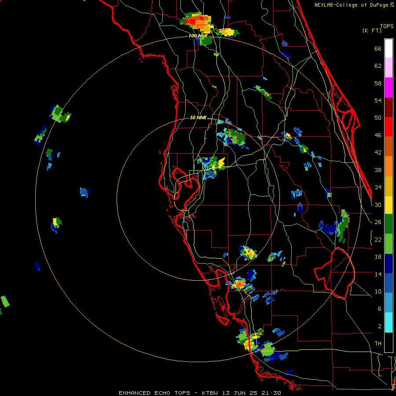Select the magenta 58 kft legend swatch
Image resolution: width=396 pixels, height=396 pixels.
(389, 88)
